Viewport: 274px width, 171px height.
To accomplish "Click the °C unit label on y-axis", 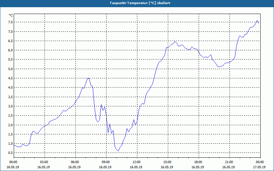I will click(11, 15).
